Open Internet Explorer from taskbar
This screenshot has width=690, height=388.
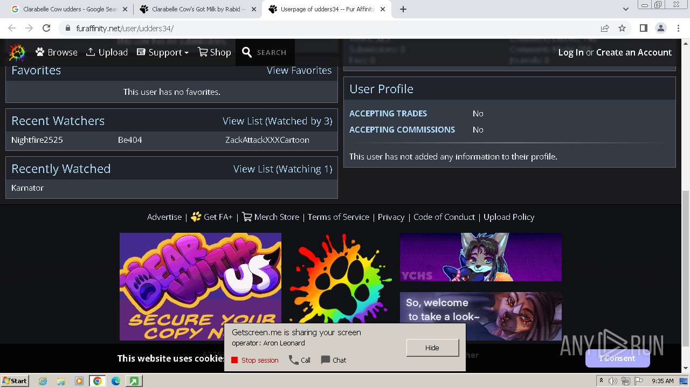[x=43, y=381]
